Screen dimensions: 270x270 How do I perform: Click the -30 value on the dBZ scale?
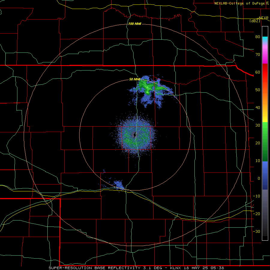(x=256, y=231)
